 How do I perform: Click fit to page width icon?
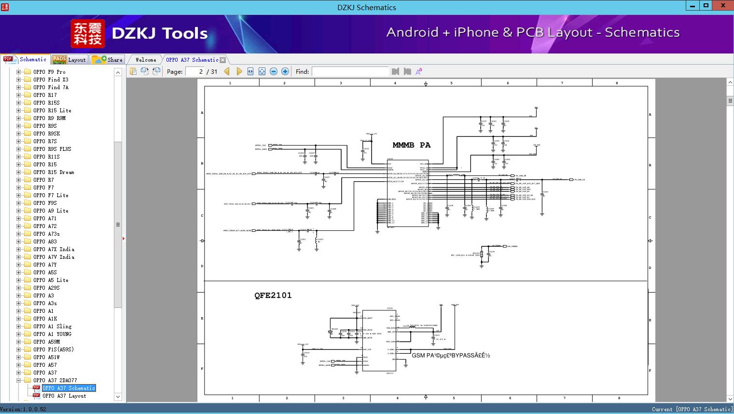[250, 71]
